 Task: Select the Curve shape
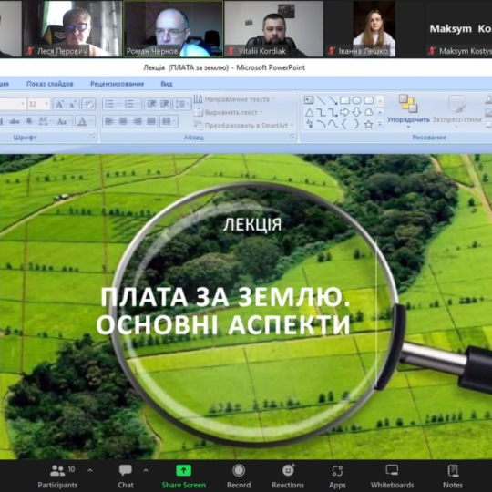point(333,124)
